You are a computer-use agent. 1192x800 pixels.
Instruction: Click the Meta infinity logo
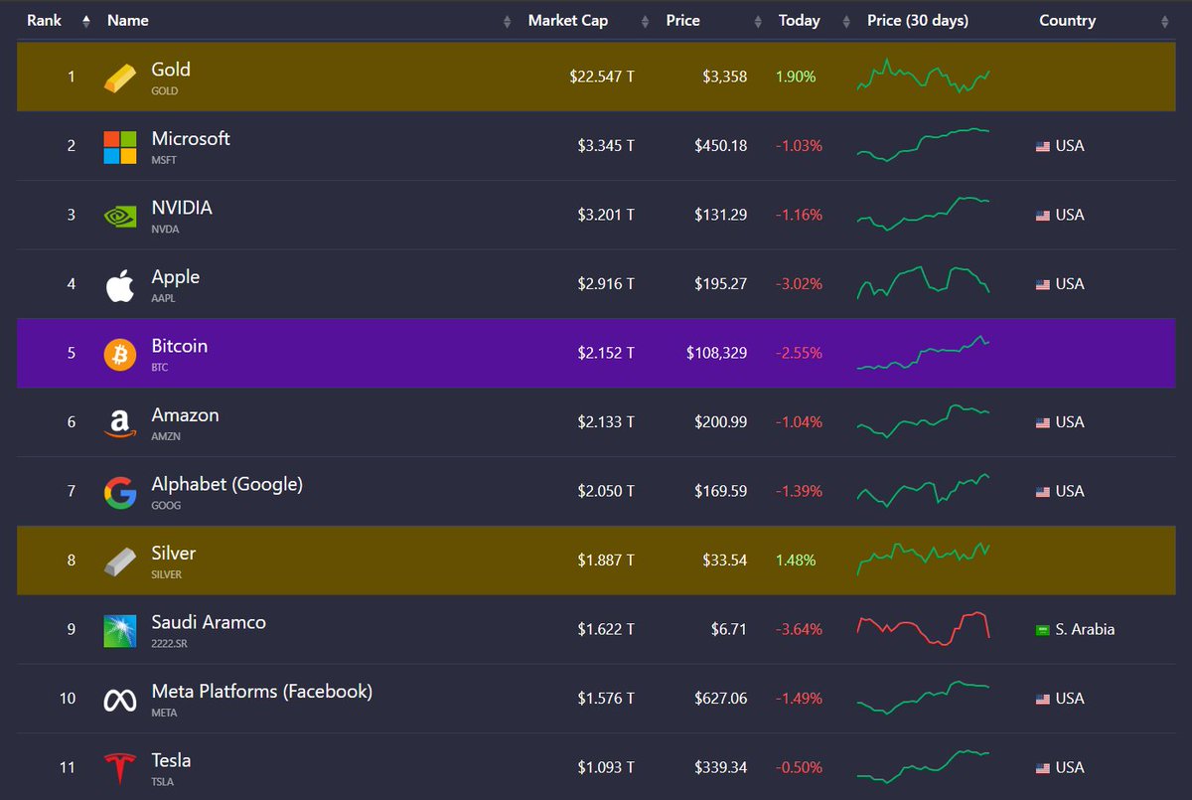click(119, 698)
